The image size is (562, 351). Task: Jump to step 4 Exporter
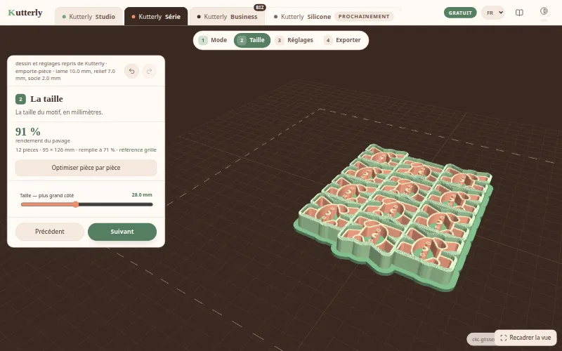pyautogui.click(x=343, y=40)
